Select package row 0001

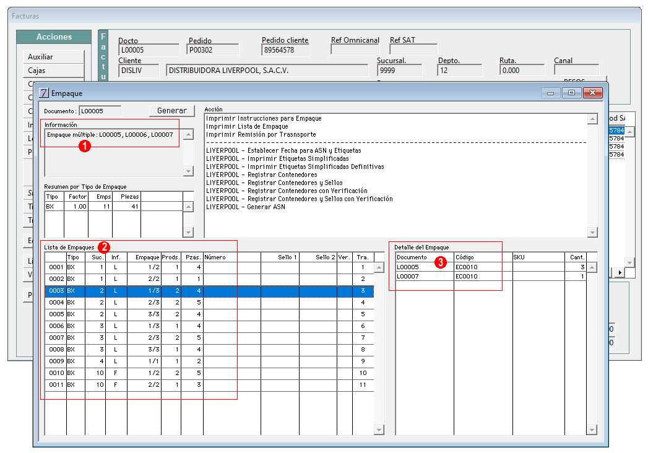[x=209, y=267]
